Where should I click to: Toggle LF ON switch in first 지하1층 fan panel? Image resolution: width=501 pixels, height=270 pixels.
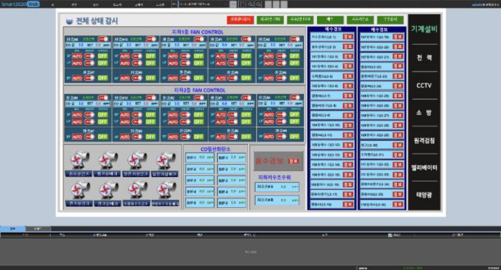[x=89, y=63]
